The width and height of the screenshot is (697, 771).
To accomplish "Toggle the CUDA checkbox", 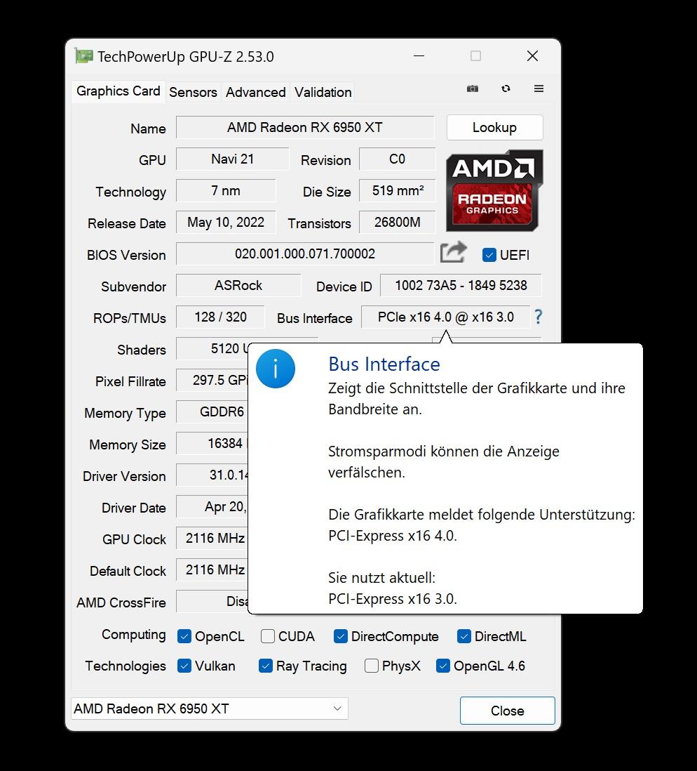I will click(x=268, y=636).
